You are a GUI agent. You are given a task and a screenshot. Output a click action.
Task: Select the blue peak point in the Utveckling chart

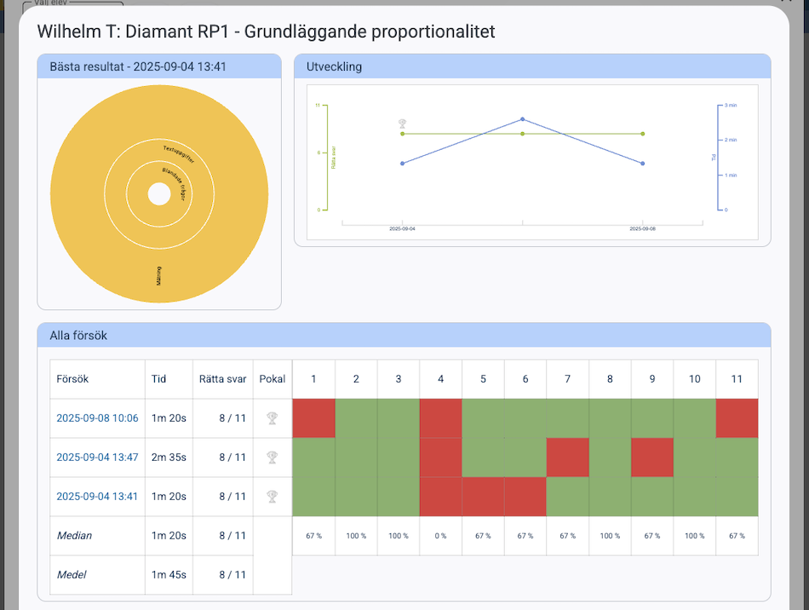coord(522,119)
